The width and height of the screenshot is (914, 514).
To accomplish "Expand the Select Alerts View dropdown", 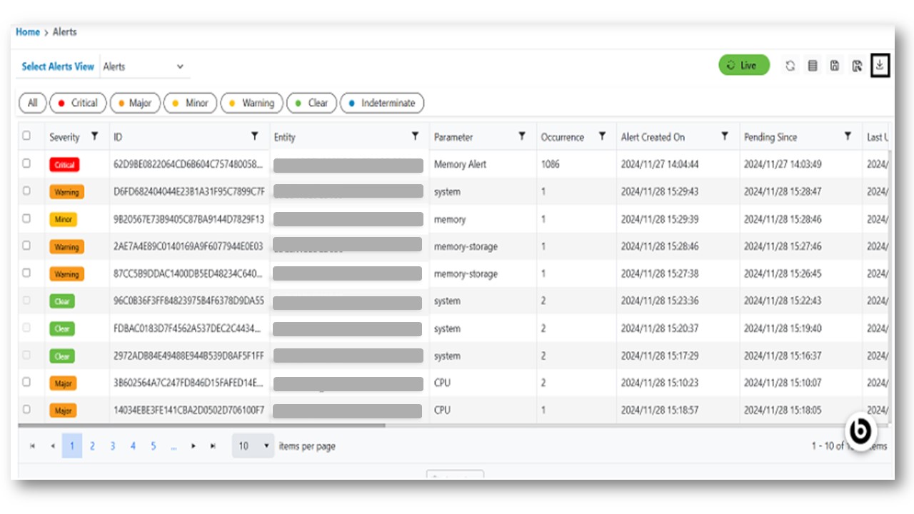I will click(145, 66).
